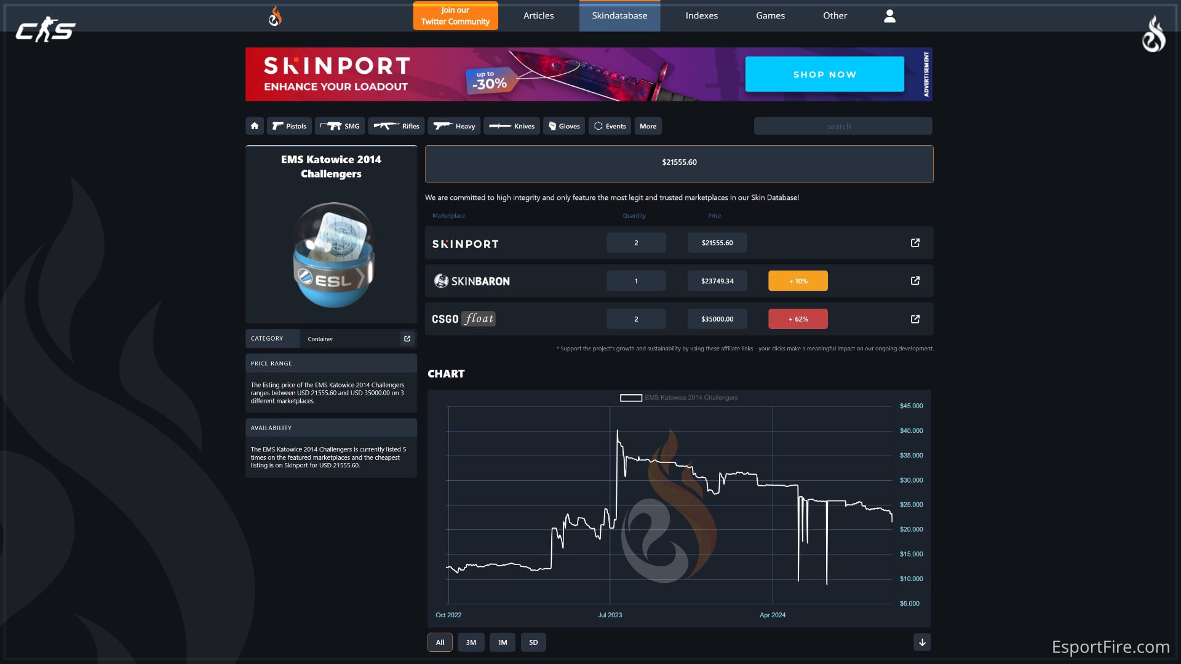Screen dimensions: 1181x664
Task: Click the AVAILABILITY section header
Action: 331,428
